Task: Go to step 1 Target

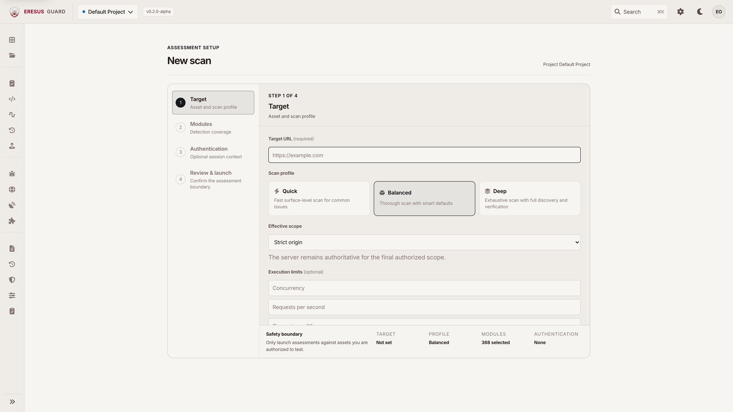Action: tap(213, 103)
